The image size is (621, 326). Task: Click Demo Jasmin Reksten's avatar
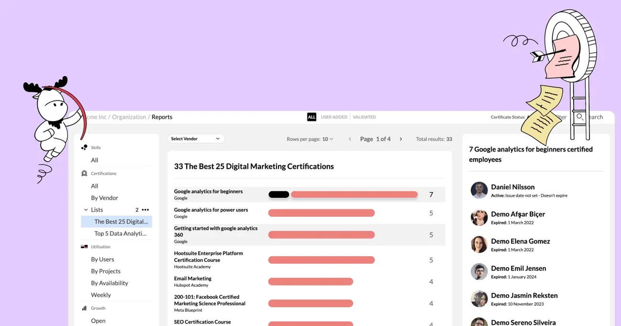click(x=479, y=299)
